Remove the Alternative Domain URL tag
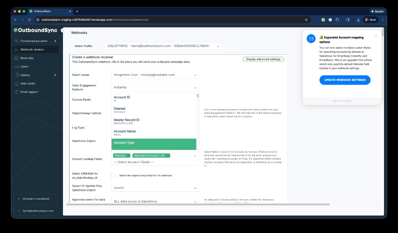This screenshot has height=233, width=398. pyautogui.click(x=168, y=155)
